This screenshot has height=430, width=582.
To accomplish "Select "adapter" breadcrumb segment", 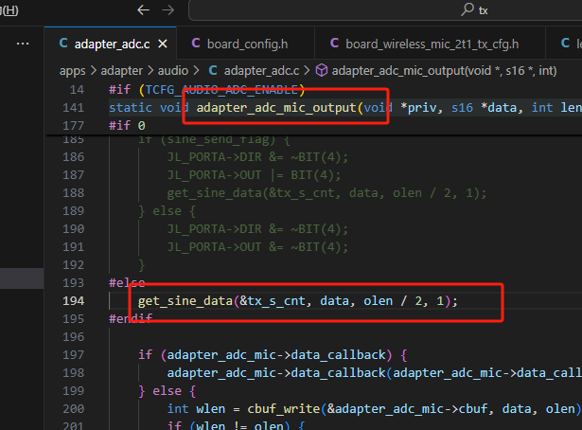I will click(122, 70).
